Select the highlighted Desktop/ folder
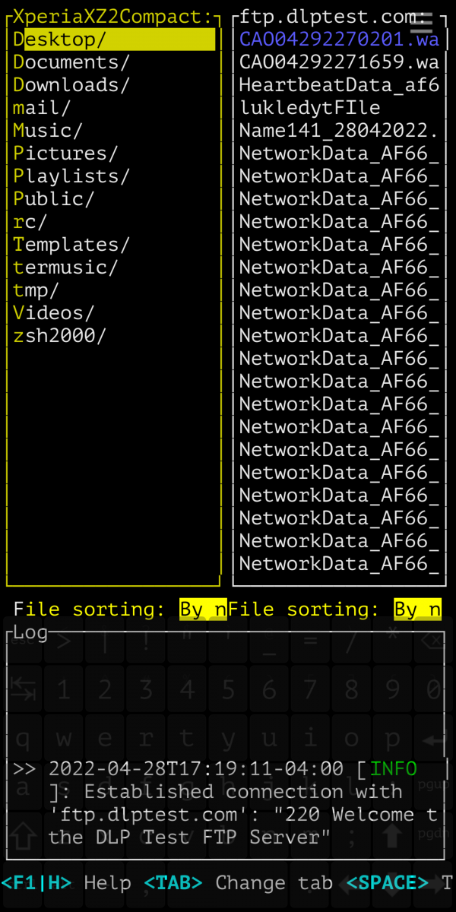Viewport: 456px width, 912px height. [x=114, y=40]
